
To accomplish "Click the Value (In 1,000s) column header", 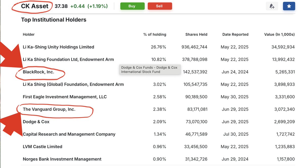I will [279, 34].
